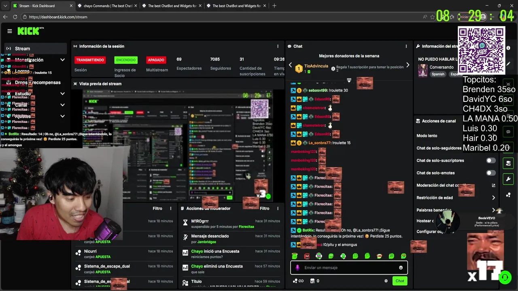Toggle Chat de solo-emotes
Viewport: 518px width, 291px height.
490,173
